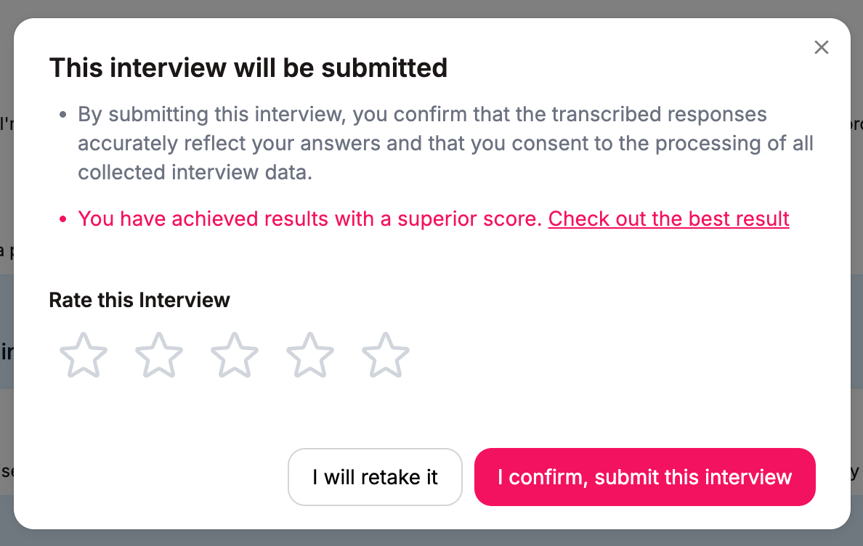Rate this interview five stars
Image resolution: width=863 pixels, height=546 pixels.
385,354
